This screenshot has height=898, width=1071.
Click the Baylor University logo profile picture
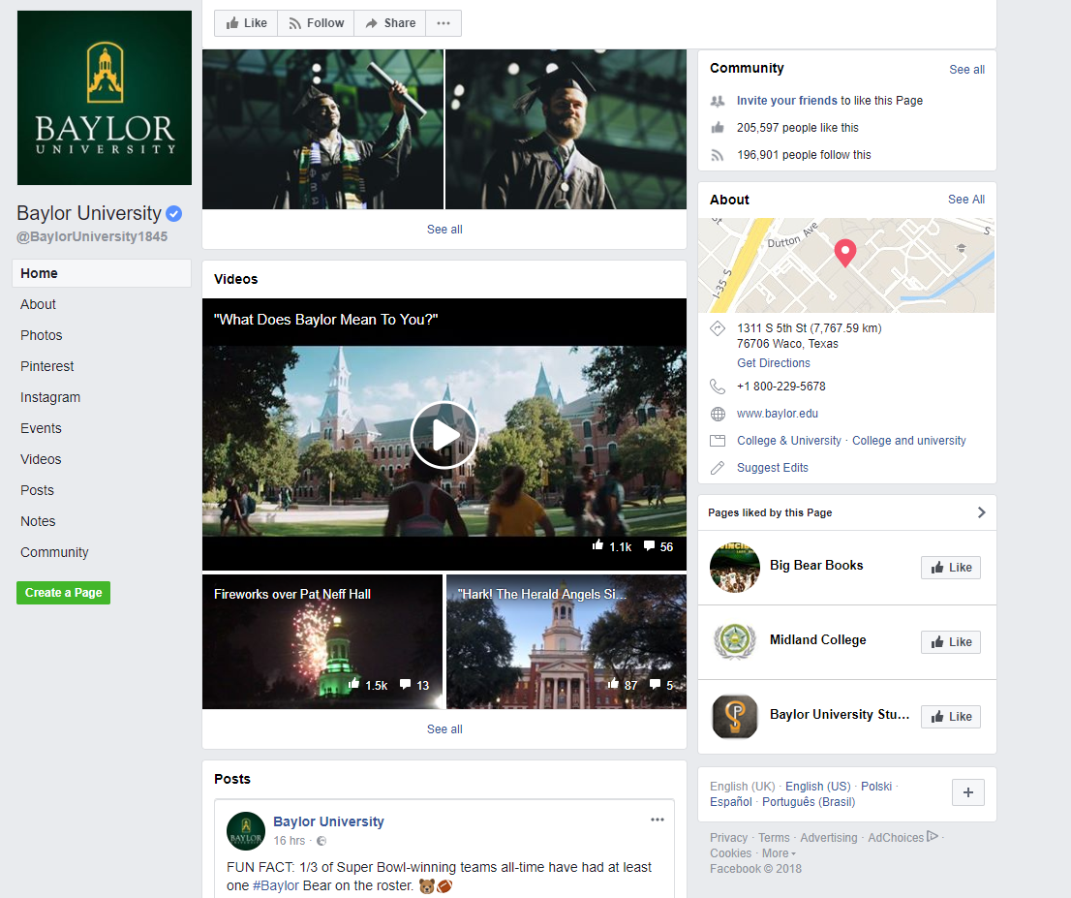[x=105, y=98]
